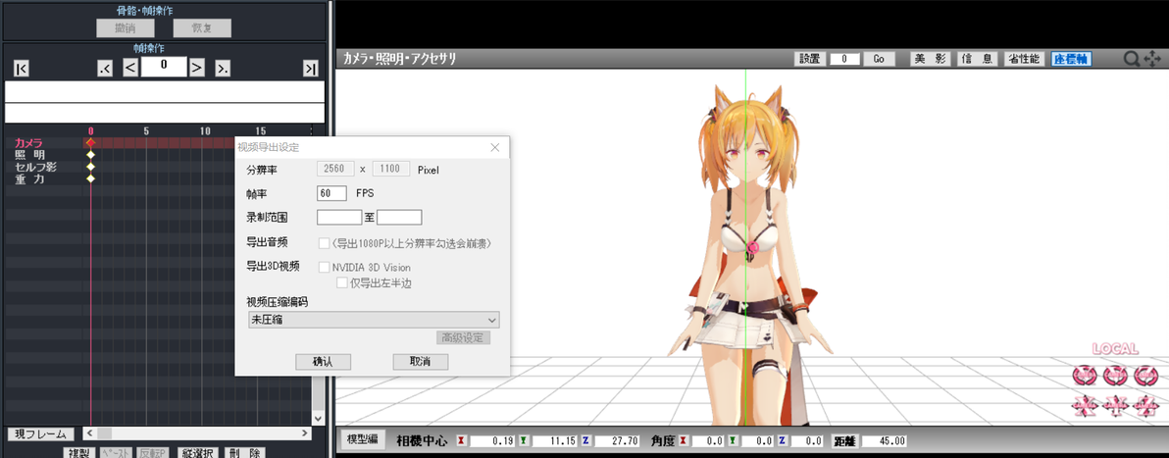The width and height of the screenshot is (1169, 458).
Task: Open the 视频压缩编码 codec dropdown
Action: coord(373,320)
